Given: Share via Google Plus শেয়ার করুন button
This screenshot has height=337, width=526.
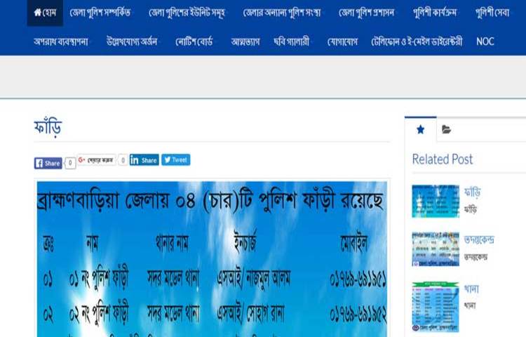Looking at the screenshot, I should point(97,160).
